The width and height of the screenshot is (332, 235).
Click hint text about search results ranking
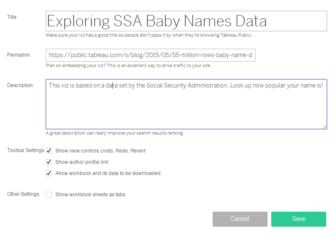pyautogui.click(x=115, y=133)
